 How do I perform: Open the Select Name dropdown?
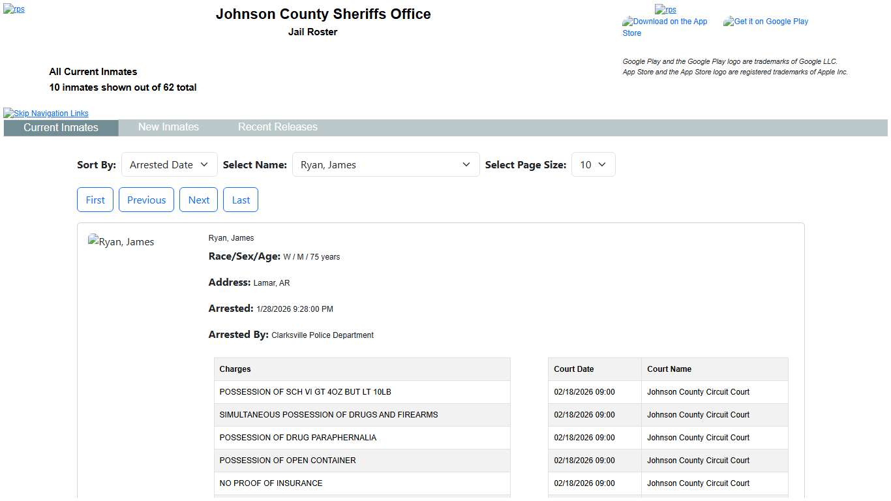tap(385, 165)
